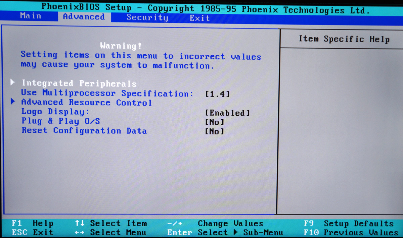Click the Sub-Menu triangle icon in footer
Image resolution: width=403 pixels, height=238 pixels.
pos(237,233)
